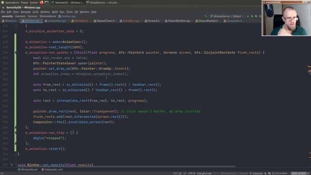Click the interpolate_rect call in the code
The height and width of the screenshot is (175, 311).
click(x=72, y=101)
